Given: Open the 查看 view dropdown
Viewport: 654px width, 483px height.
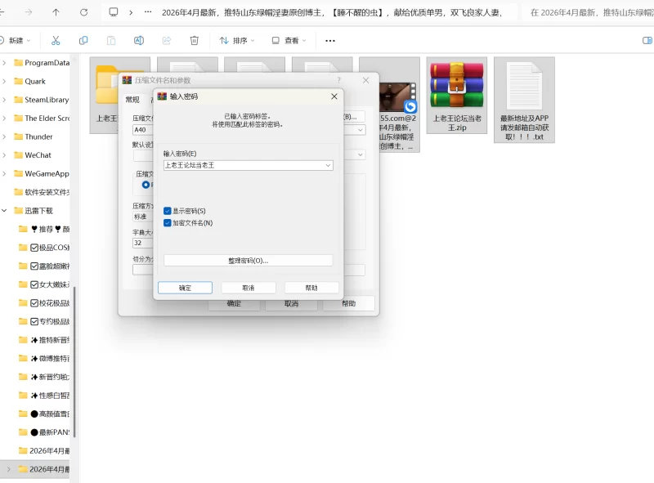Looking at the screenshot, I should click(289, 41).
